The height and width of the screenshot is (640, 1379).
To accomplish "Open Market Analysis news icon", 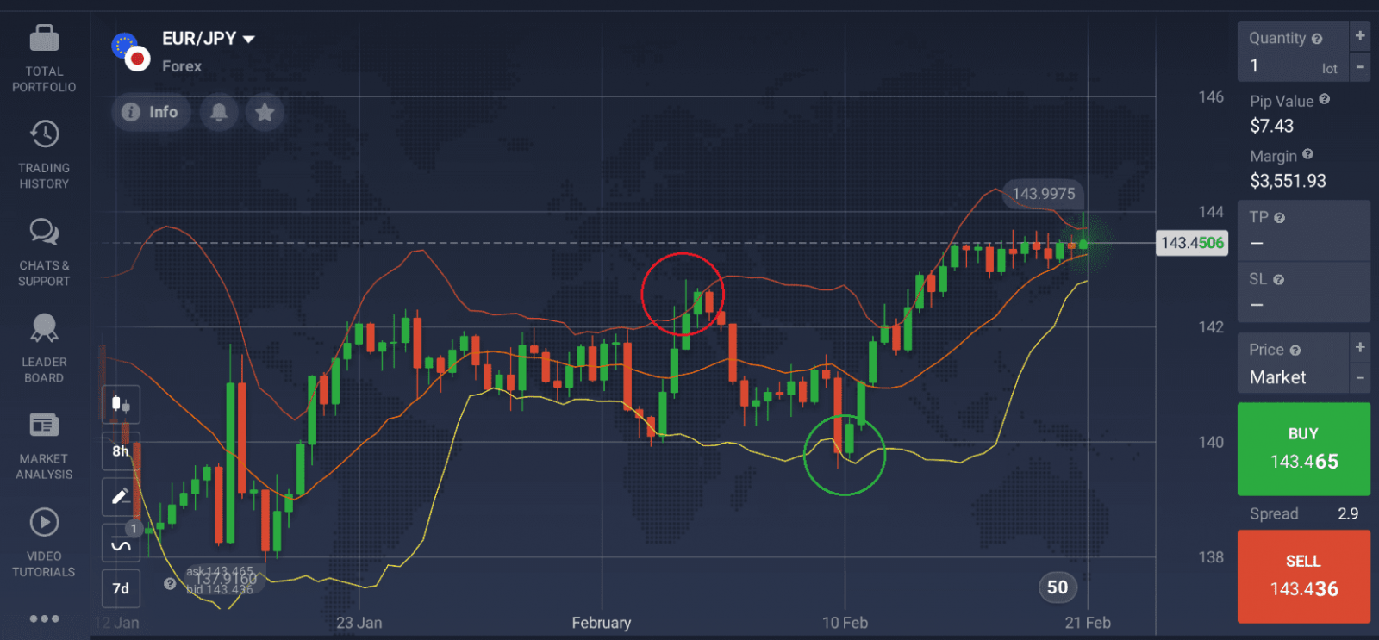I will click(x=44, y=426).
